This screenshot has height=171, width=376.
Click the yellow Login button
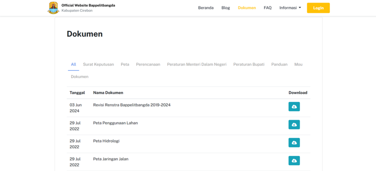[318, 8]
